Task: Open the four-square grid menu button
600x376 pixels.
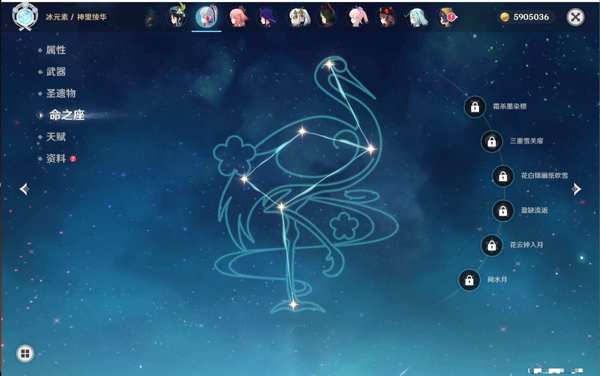Action: pyautogui.click(x=25, y=354)
